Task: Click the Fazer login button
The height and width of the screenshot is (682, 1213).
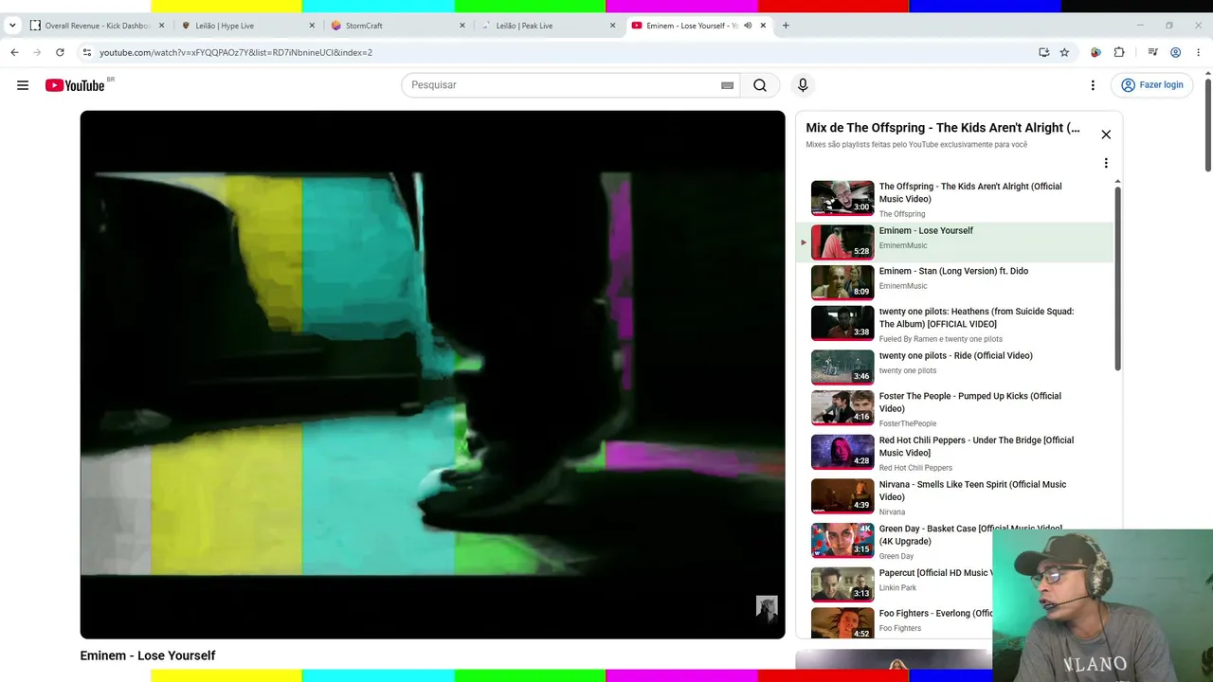Action: click(x=1152, y=85)
